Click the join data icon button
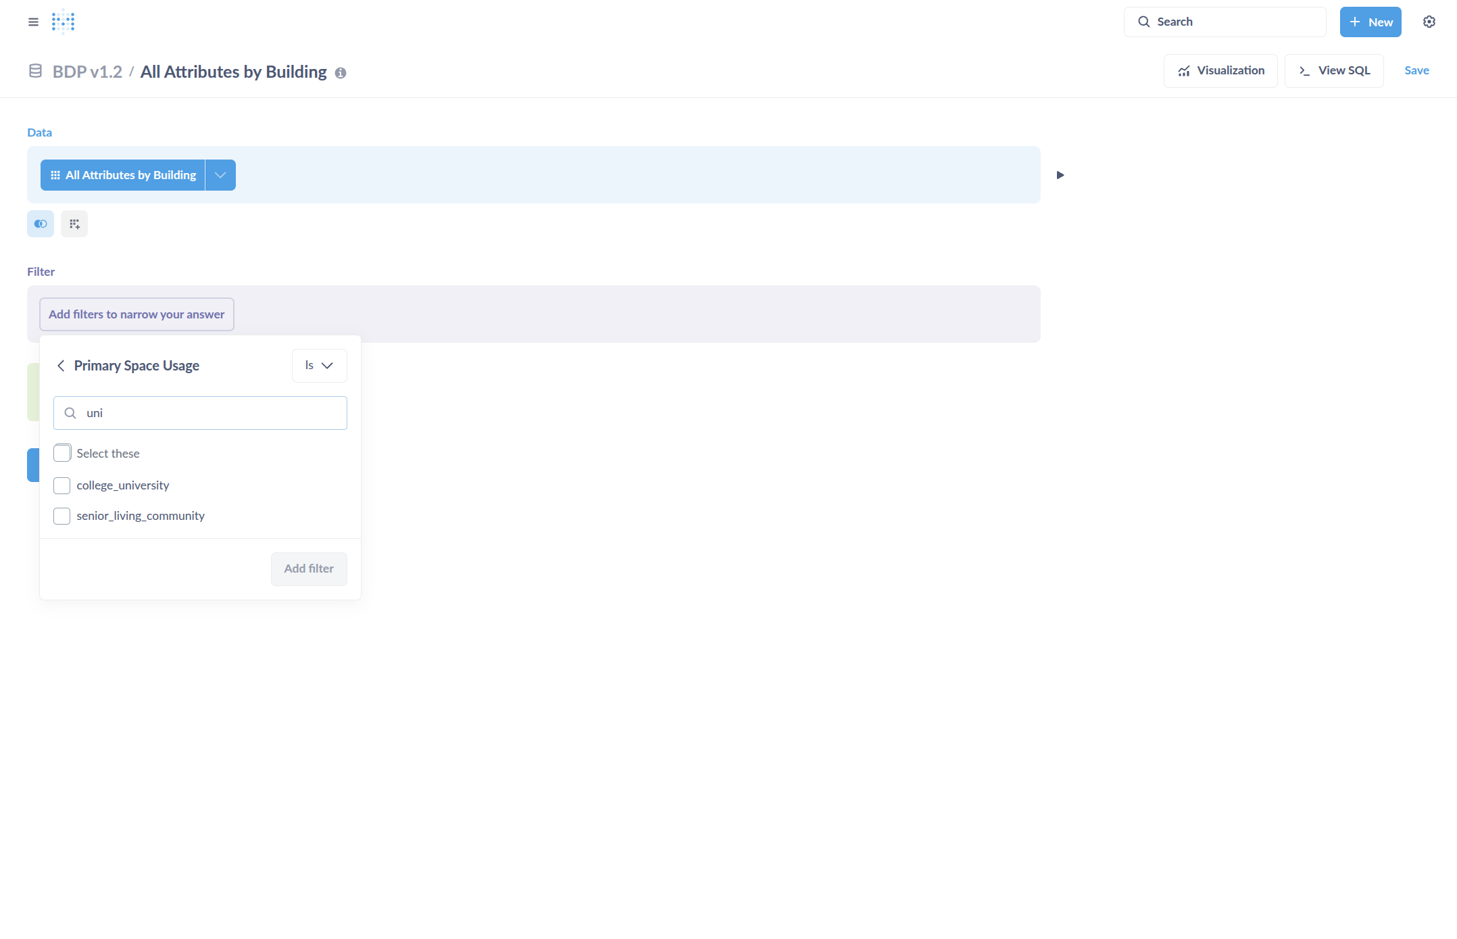The image size is (1457, 939). [41, 224]
